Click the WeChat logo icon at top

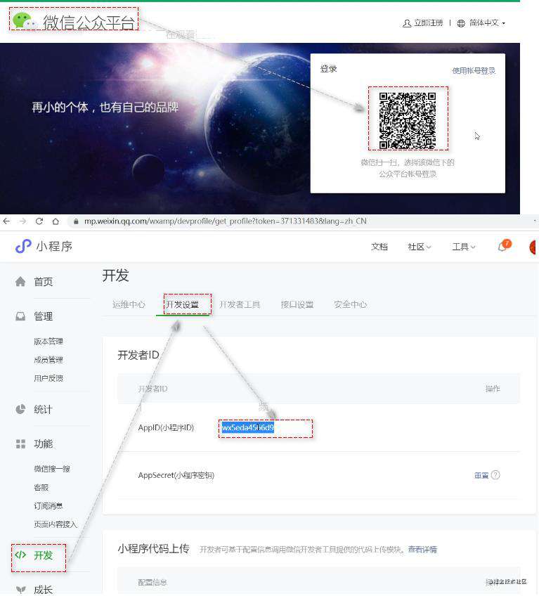24,21
